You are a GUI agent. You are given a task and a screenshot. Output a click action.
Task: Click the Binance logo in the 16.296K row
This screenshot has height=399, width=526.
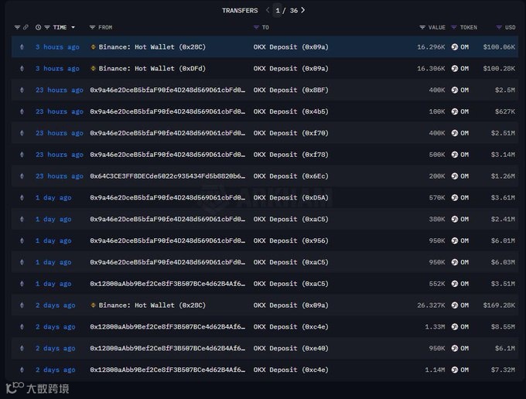tap(94, 47)
